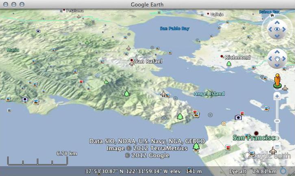This screenshot has height=176, width=295.
Task: Click the look-down arrow on the eye joystick
Action: pyautogui.click(x=277, y=36)
